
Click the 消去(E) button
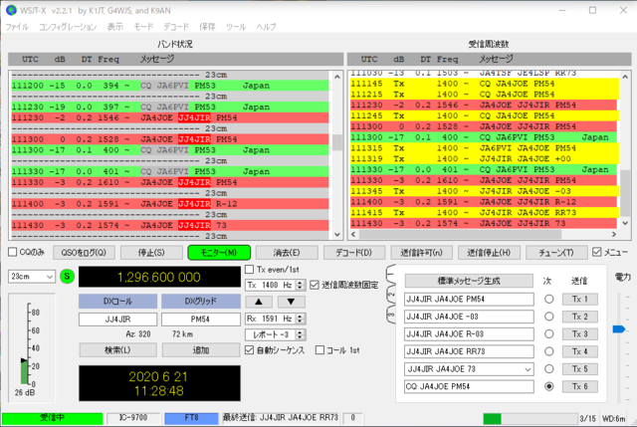(287, 253)
